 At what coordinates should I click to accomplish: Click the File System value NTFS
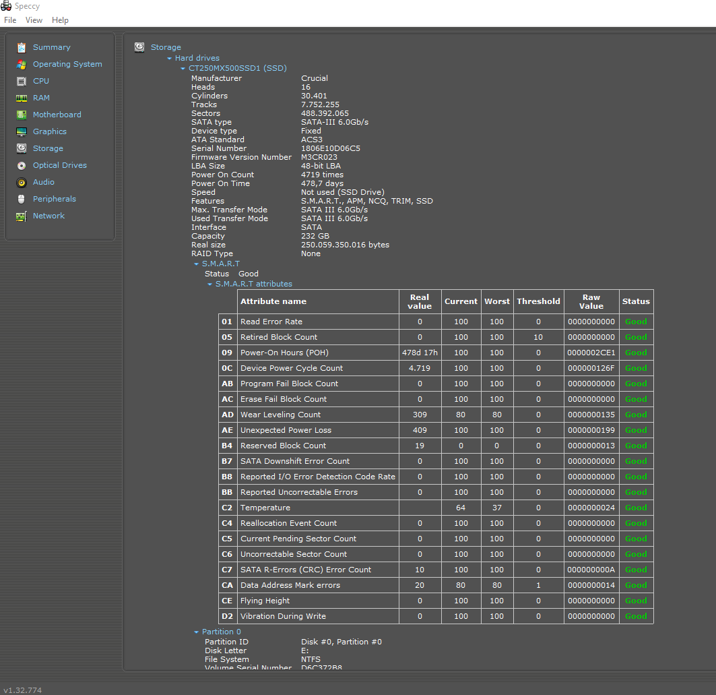pyautogui.click(x=311, y=659)
